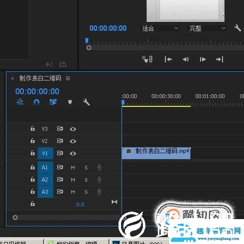The image size is (244, 244).
Task: Open the 完整 playback resolution dropdown
Action: pos(207,28)
